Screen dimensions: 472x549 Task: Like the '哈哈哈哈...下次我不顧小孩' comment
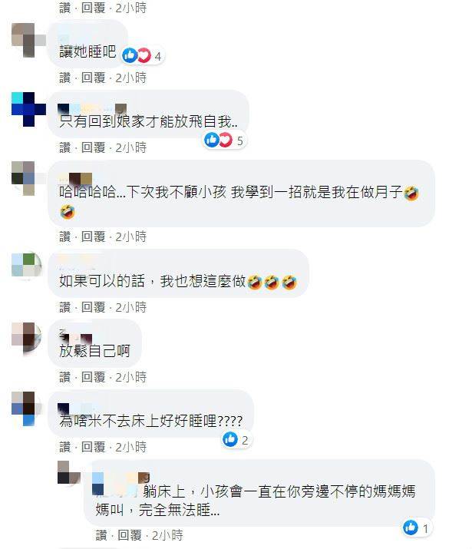click(x=64, y=236)
